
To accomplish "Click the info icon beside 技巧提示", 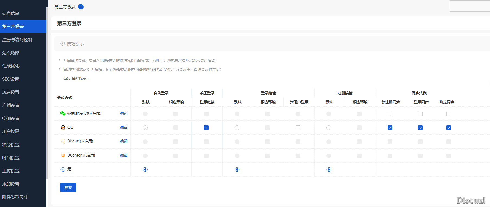I will point(63,44).
